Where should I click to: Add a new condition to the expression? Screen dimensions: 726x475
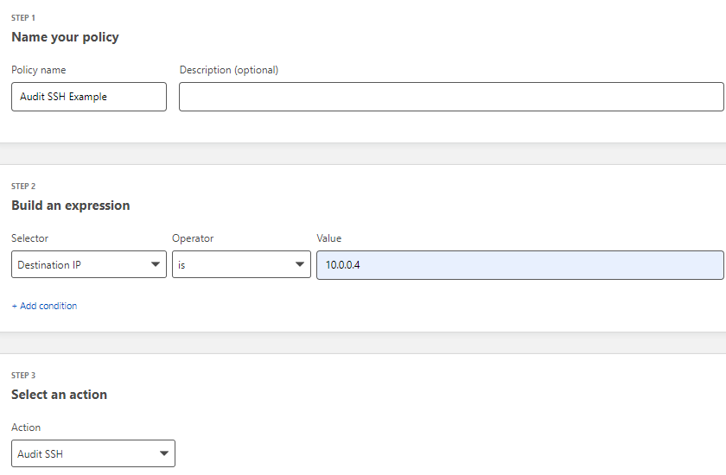click(44, 307)
